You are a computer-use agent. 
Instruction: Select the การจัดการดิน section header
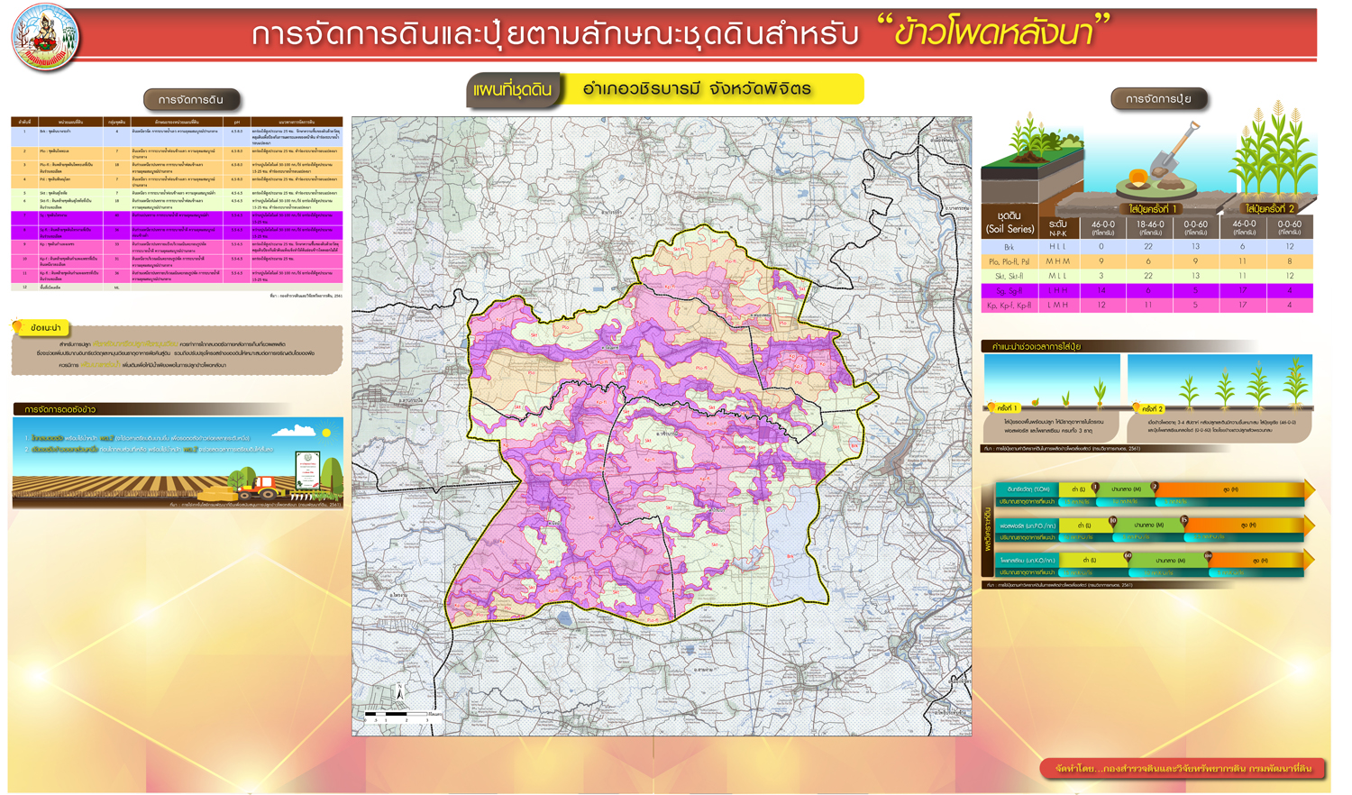click(191, 99)
